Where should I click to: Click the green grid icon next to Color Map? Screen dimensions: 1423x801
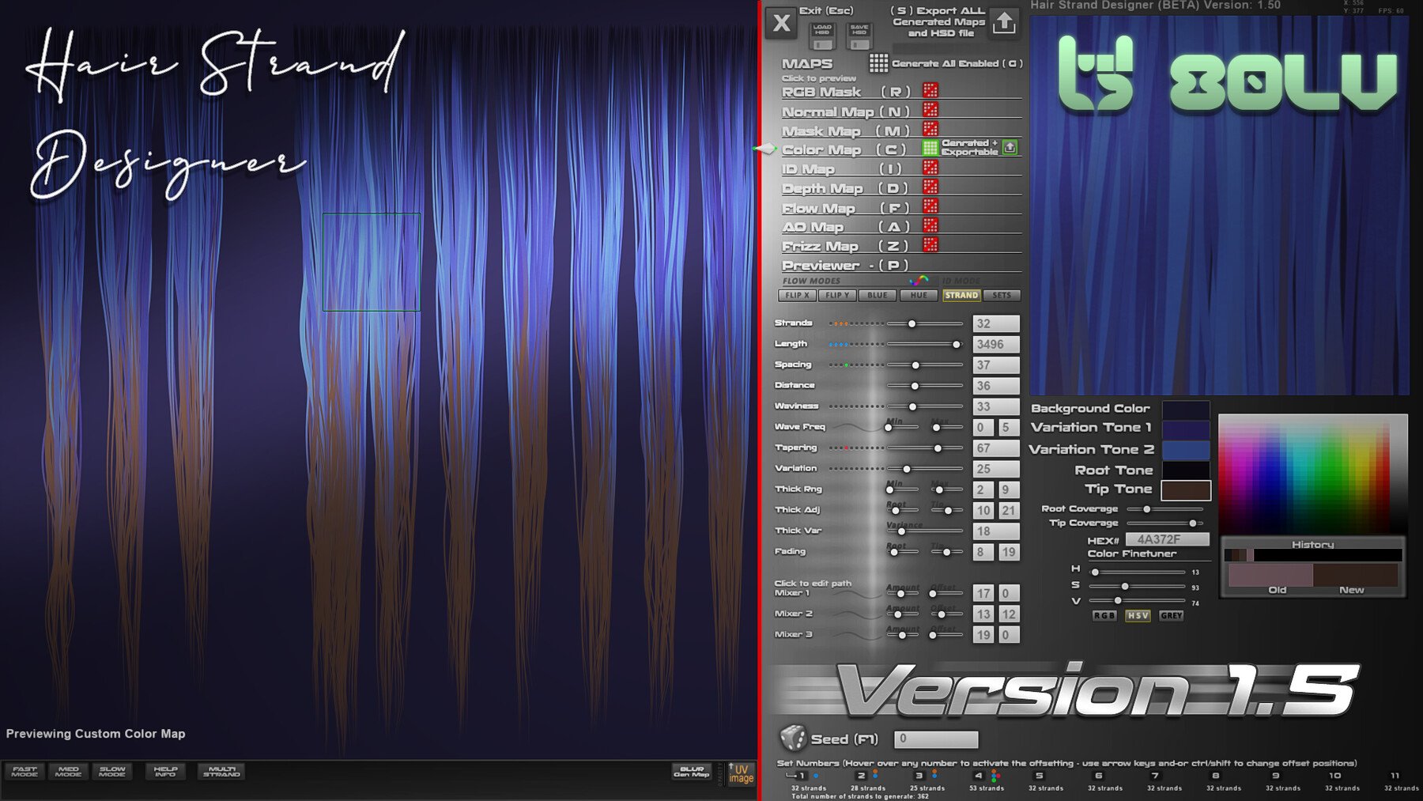tap(930, 147)
